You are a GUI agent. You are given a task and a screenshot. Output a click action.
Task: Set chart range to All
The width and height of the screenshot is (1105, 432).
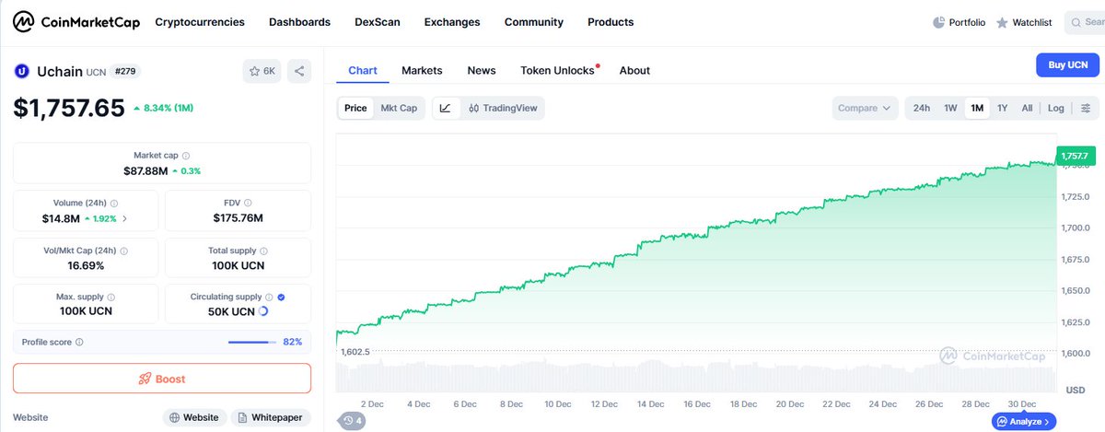tap(1027, 108)
